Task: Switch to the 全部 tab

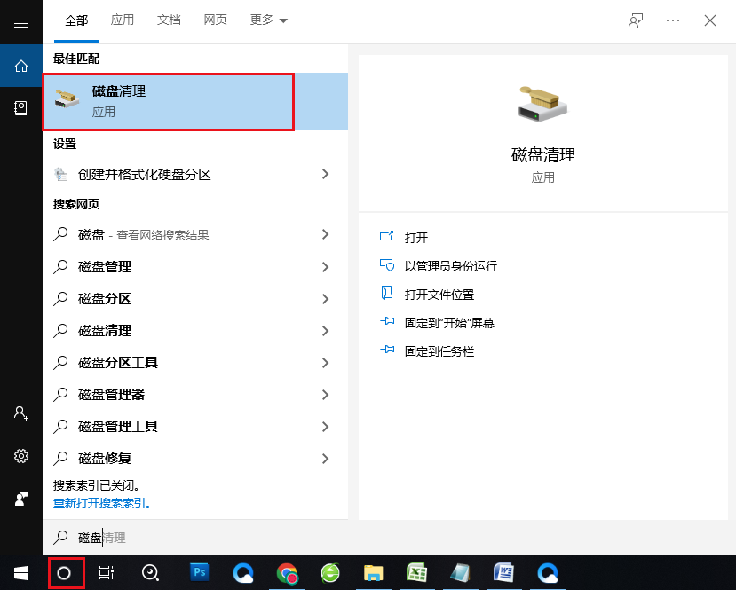Action: [x=76, y=20]
